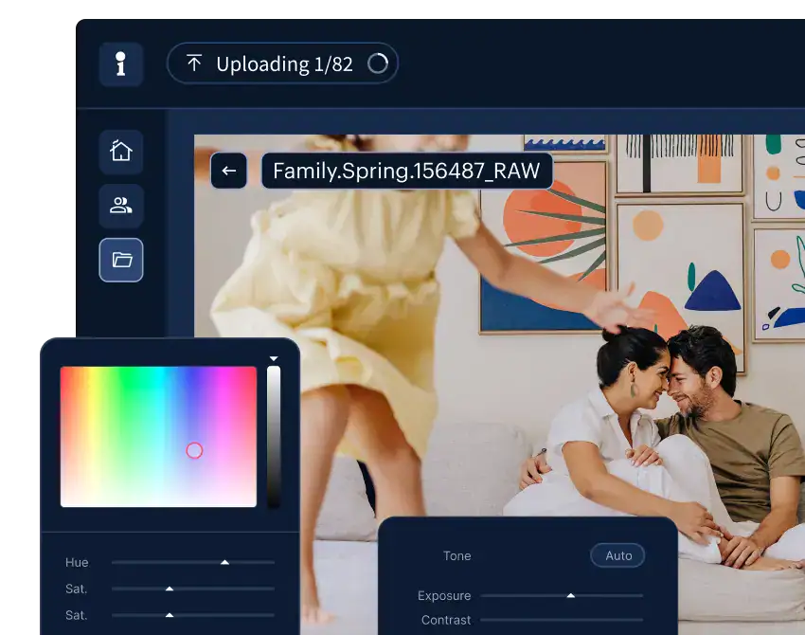Open the Uploading 1/82 status pill
805x635 pixels.
(282, 63)
